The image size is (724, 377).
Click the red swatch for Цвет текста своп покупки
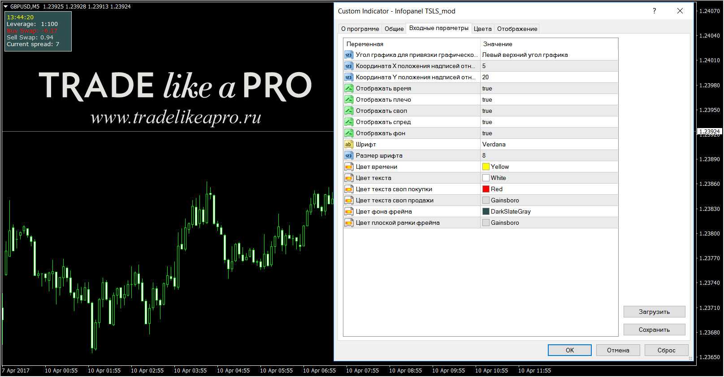click(486, 189)
